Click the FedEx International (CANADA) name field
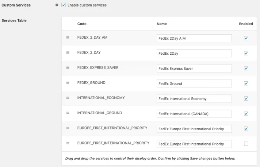This screenshot has width=260, height=167. (194, 114)
